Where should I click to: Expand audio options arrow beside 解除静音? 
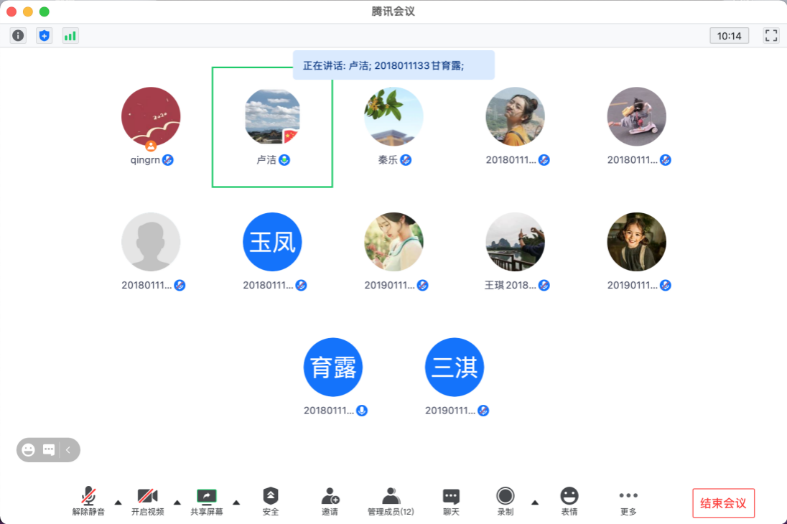point(118,502)
